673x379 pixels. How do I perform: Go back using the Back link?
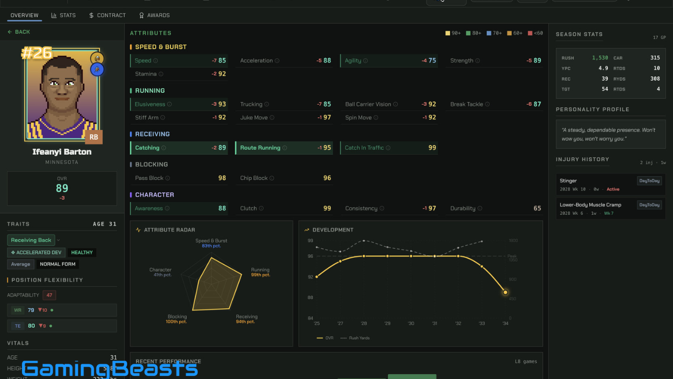[x=19, y=32]
